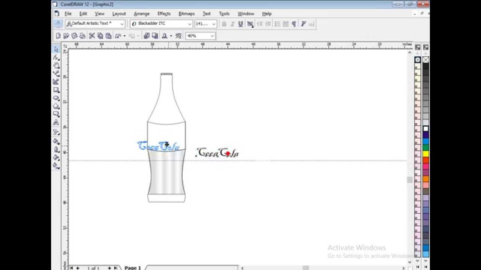Pick the orange color swatch
The width and height of the screenshot is (481, 270).
pos(426,179)
